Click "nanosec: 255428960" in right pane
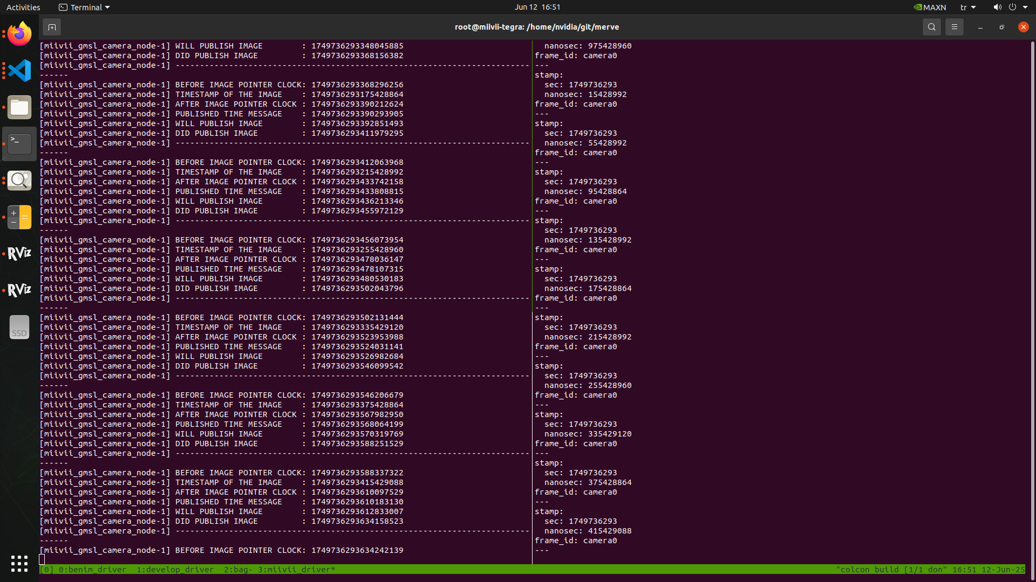The image size is (1036, 582). coord(588,385)
